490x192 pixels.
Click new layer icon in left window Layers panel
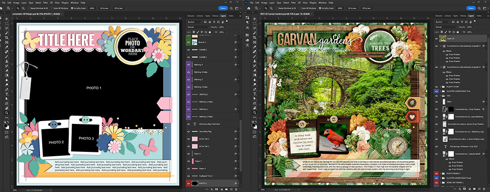(231, 189)
